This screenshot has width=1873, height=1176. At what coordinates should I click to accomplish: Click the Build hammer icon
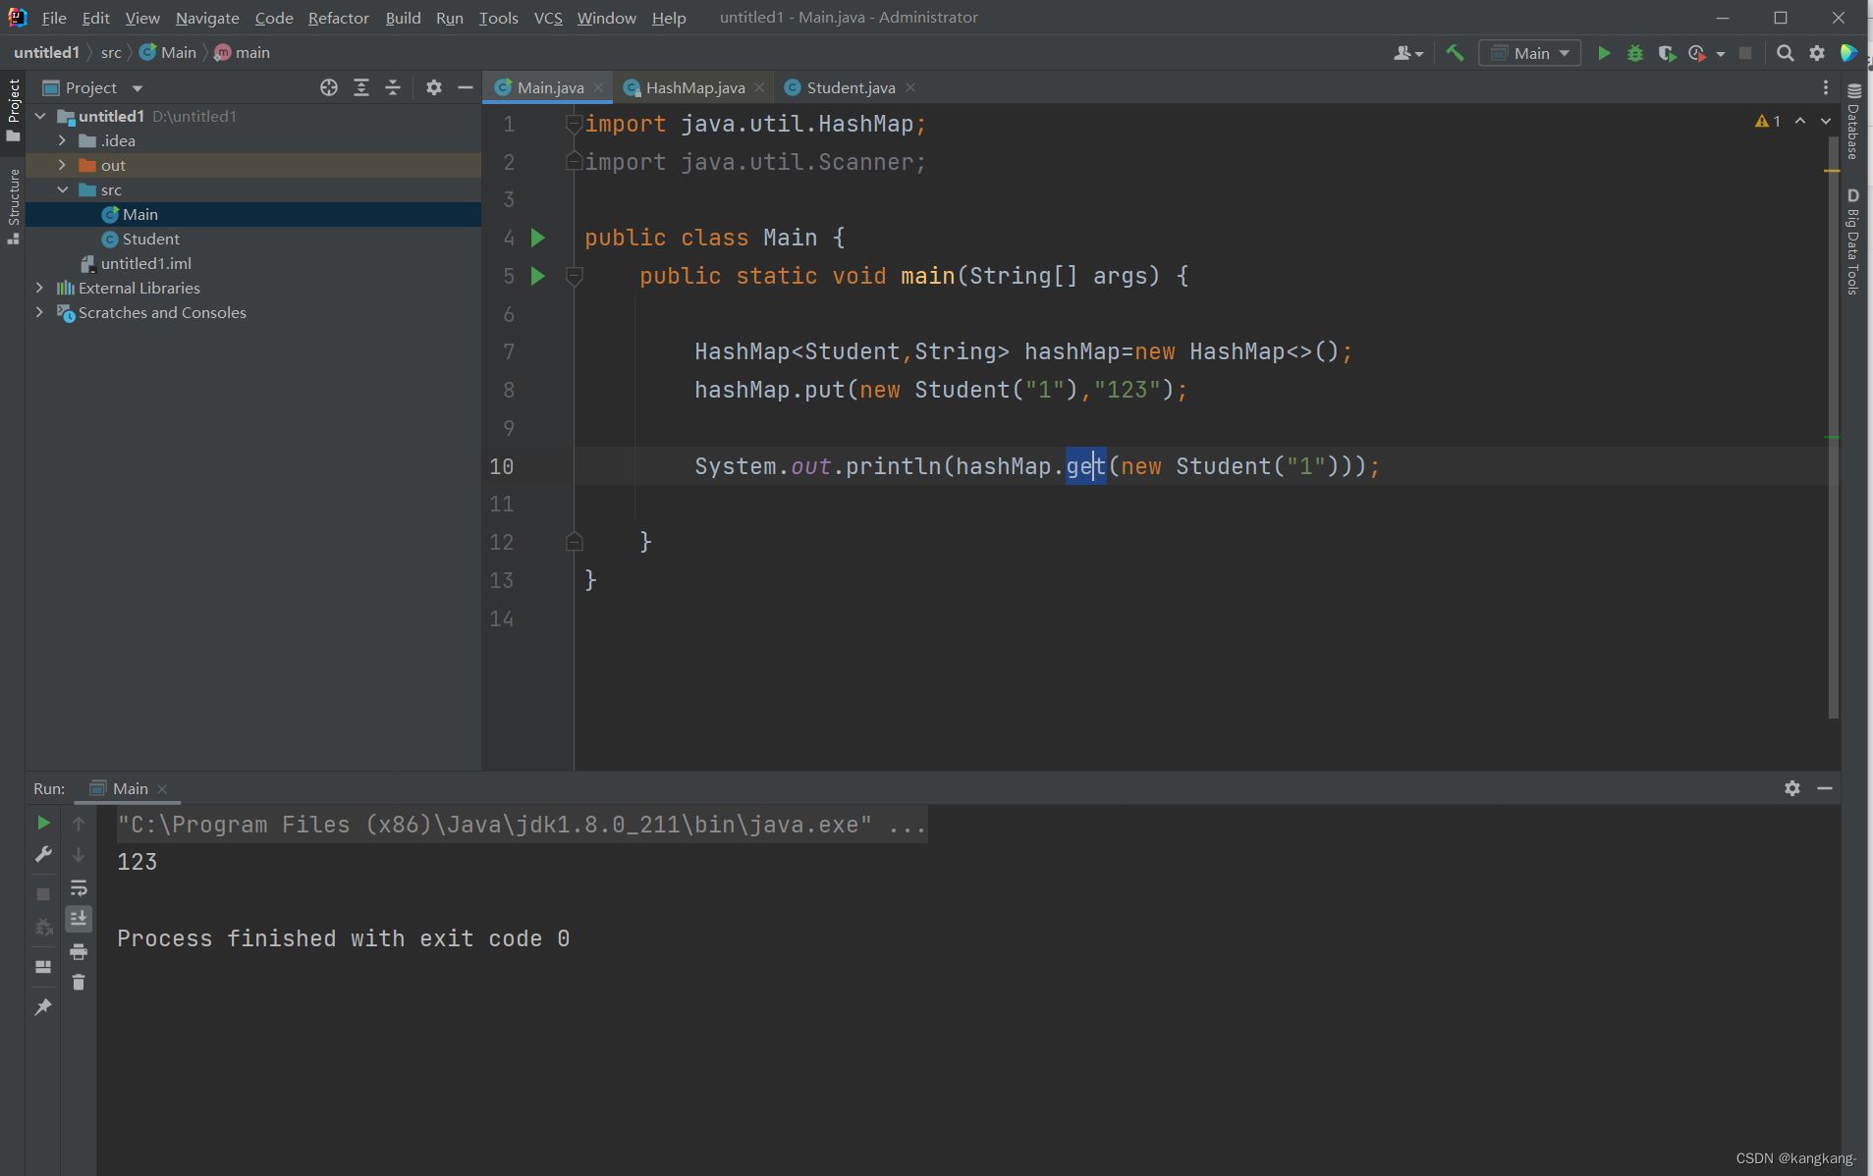[x=1456, y=53]
